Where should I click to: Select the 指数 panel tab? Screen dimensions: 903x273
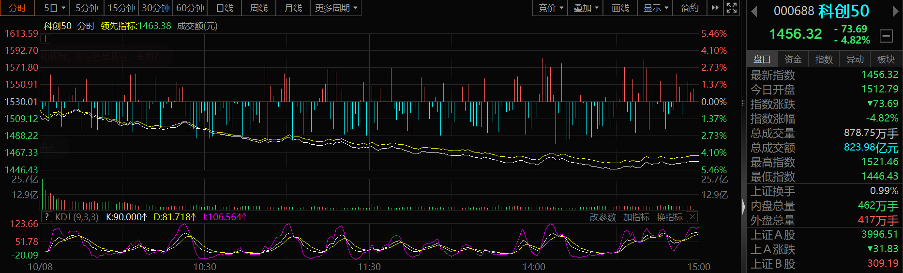(x=824, y=59)
